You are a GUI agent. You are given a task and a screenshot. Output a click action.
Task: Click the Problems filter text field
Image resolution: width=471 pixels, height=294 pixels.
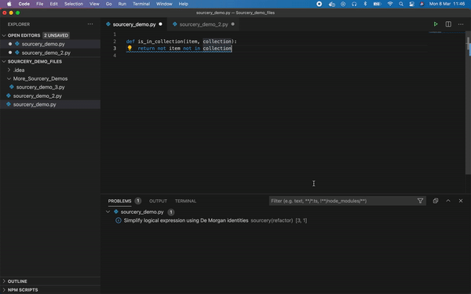(x=342, y=201)
